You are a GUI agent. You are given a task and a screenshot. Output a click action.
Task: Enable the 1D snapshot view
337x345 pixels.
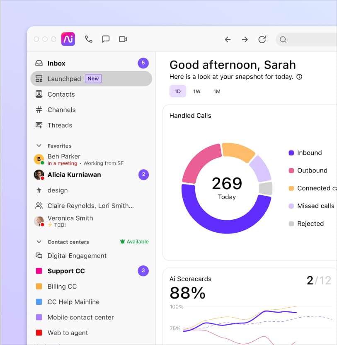[177, 91]
